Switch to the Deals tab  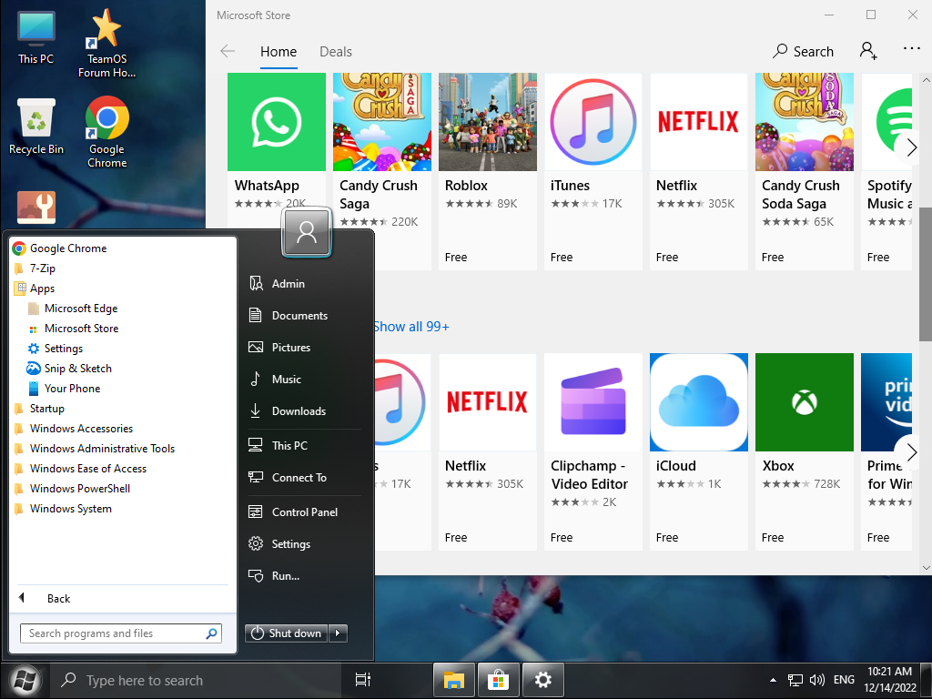point(335,52)
